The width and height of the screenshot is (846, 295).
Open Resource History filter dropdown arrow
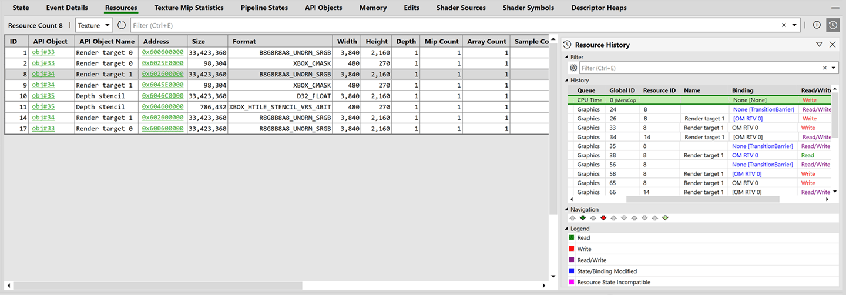click(x=833, y=68)
